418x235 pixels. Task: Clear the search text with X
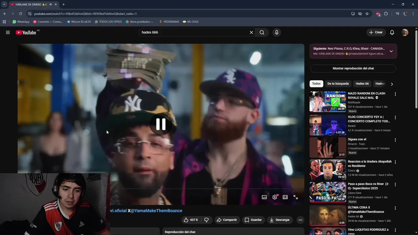pos(251,32)
